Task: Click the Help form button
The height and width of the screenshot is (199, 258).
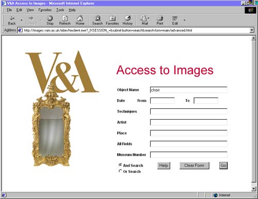Action: [x=164, y=165]
